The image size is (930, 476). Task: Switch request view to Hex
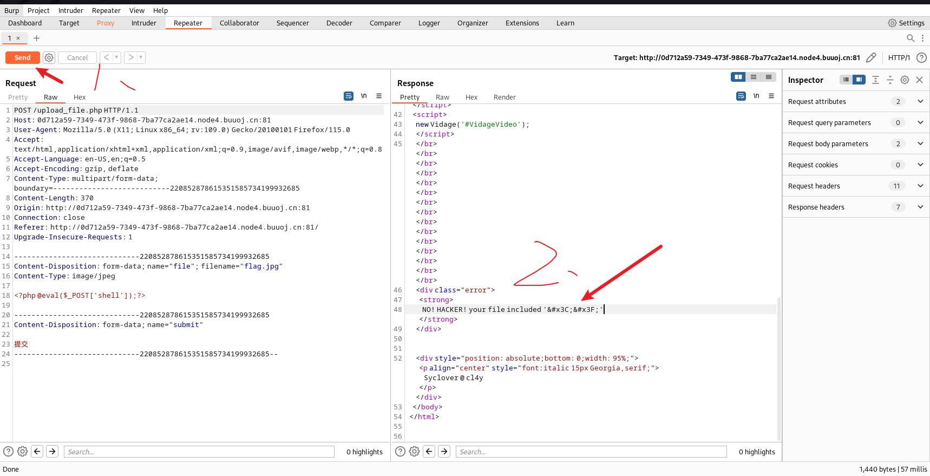pyautogui.click(x=80, y=97)
